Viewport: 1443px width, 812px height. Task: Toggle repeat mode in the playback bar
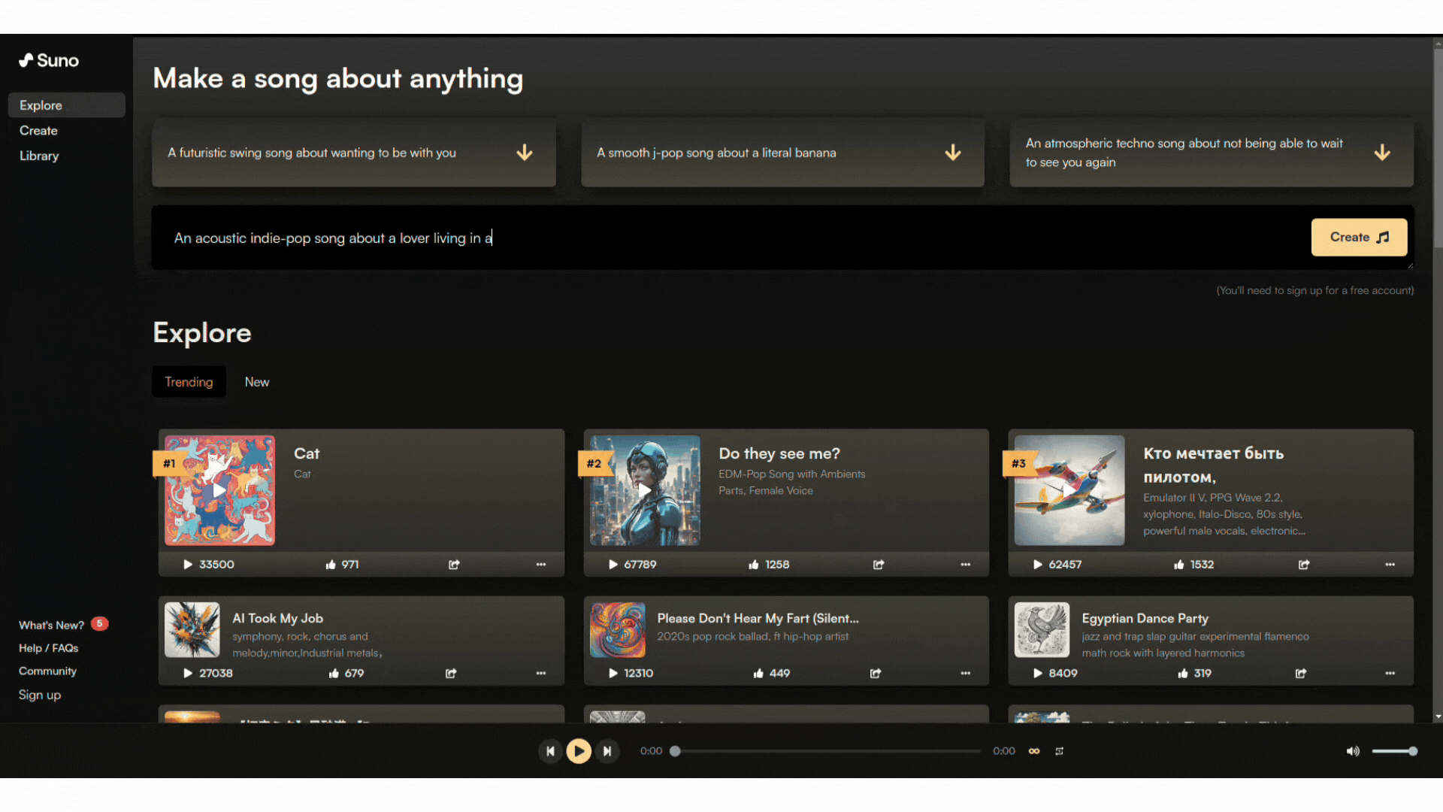pyautogui.click(x=1060, y=750)
